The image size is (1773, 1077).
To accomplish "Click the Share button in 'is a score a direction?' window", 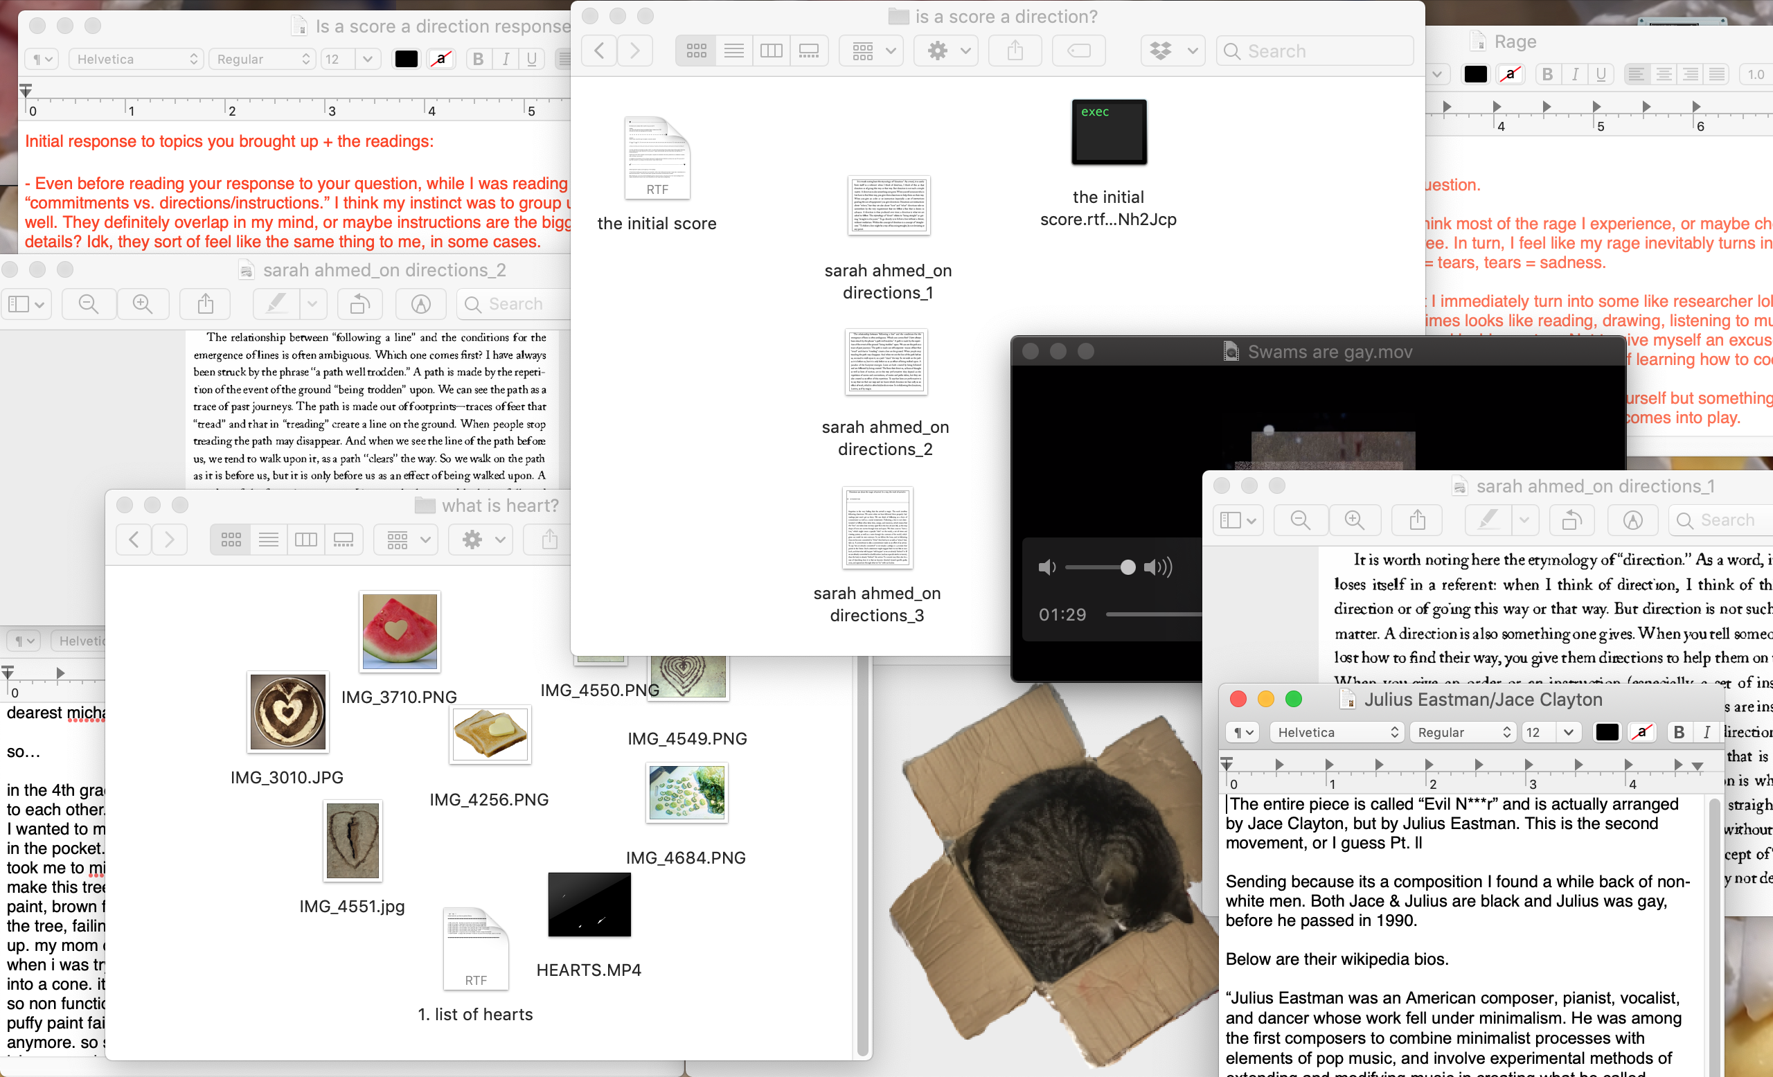I will pos(1015,51).
